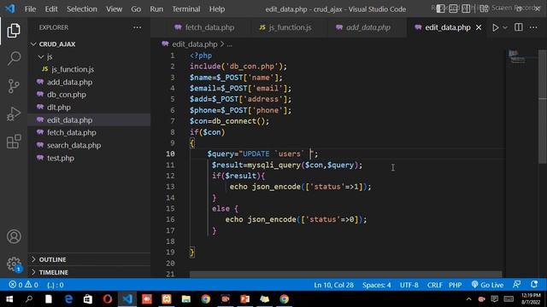Image resolution: width=547 pixels, height=307 pixels.
Task: Select PHP language mode in status bar
Action: (455, 285)
